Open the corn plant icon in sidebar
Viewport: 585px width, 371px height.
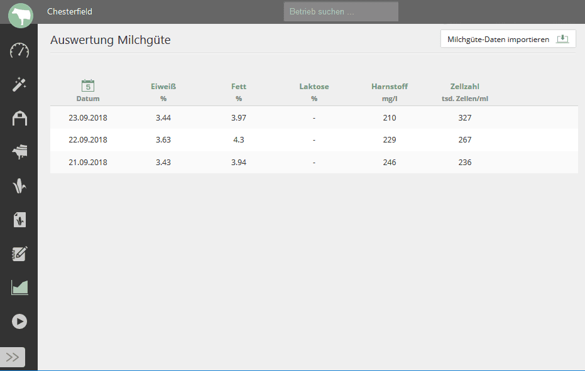tap(19, 186)
